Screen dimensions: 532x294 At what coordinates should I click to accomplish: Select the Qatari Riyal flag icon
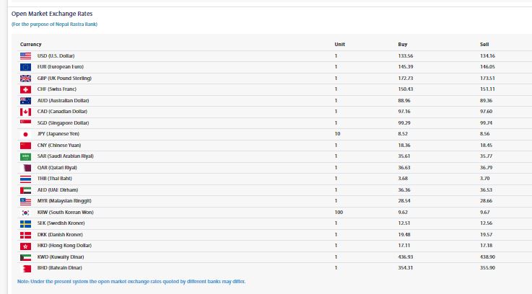(25, 167)
